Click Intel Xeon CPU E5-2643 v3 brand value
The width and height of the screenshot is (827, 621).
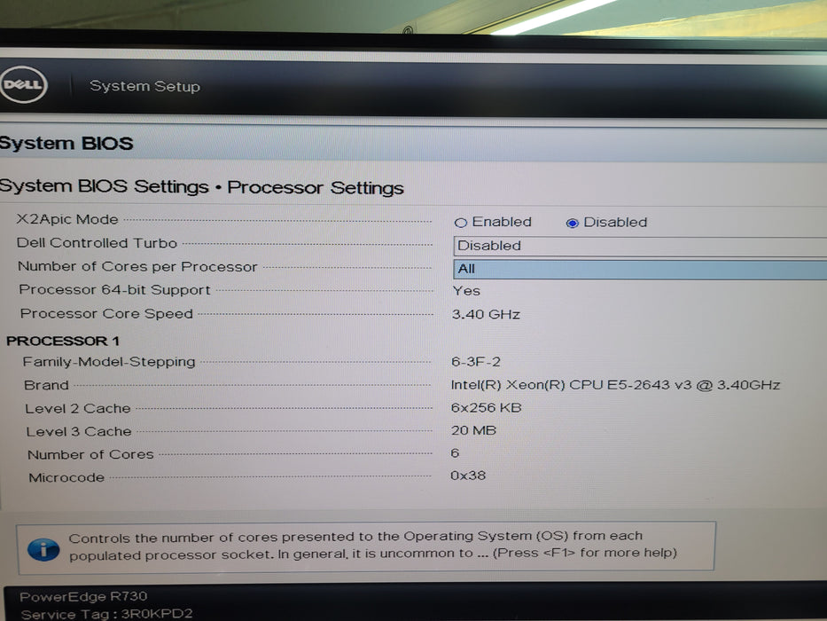(615, 385)
